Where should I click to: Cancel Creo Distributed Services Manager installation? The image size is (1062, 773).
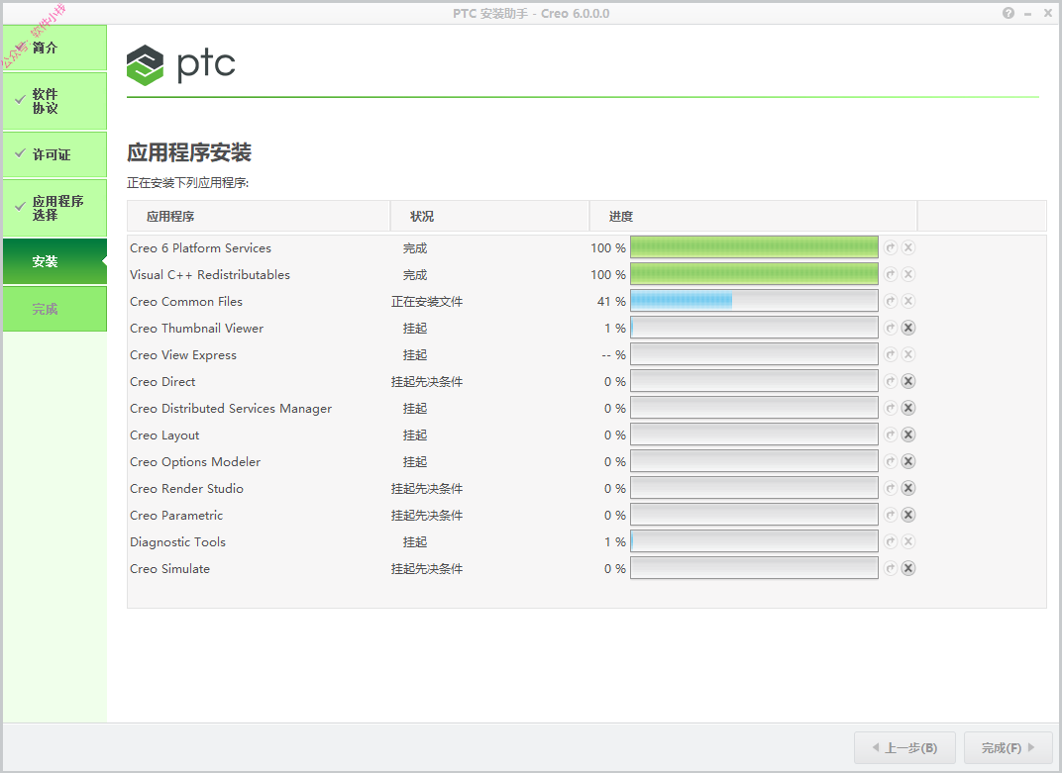pyautogui.click(x=908, y=408)
